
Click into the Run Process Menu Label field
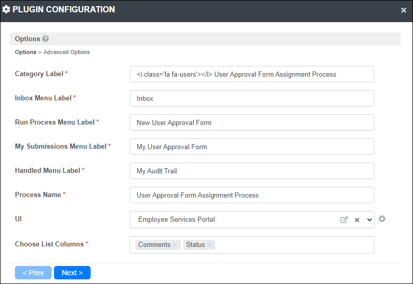[x=252, y=122]
